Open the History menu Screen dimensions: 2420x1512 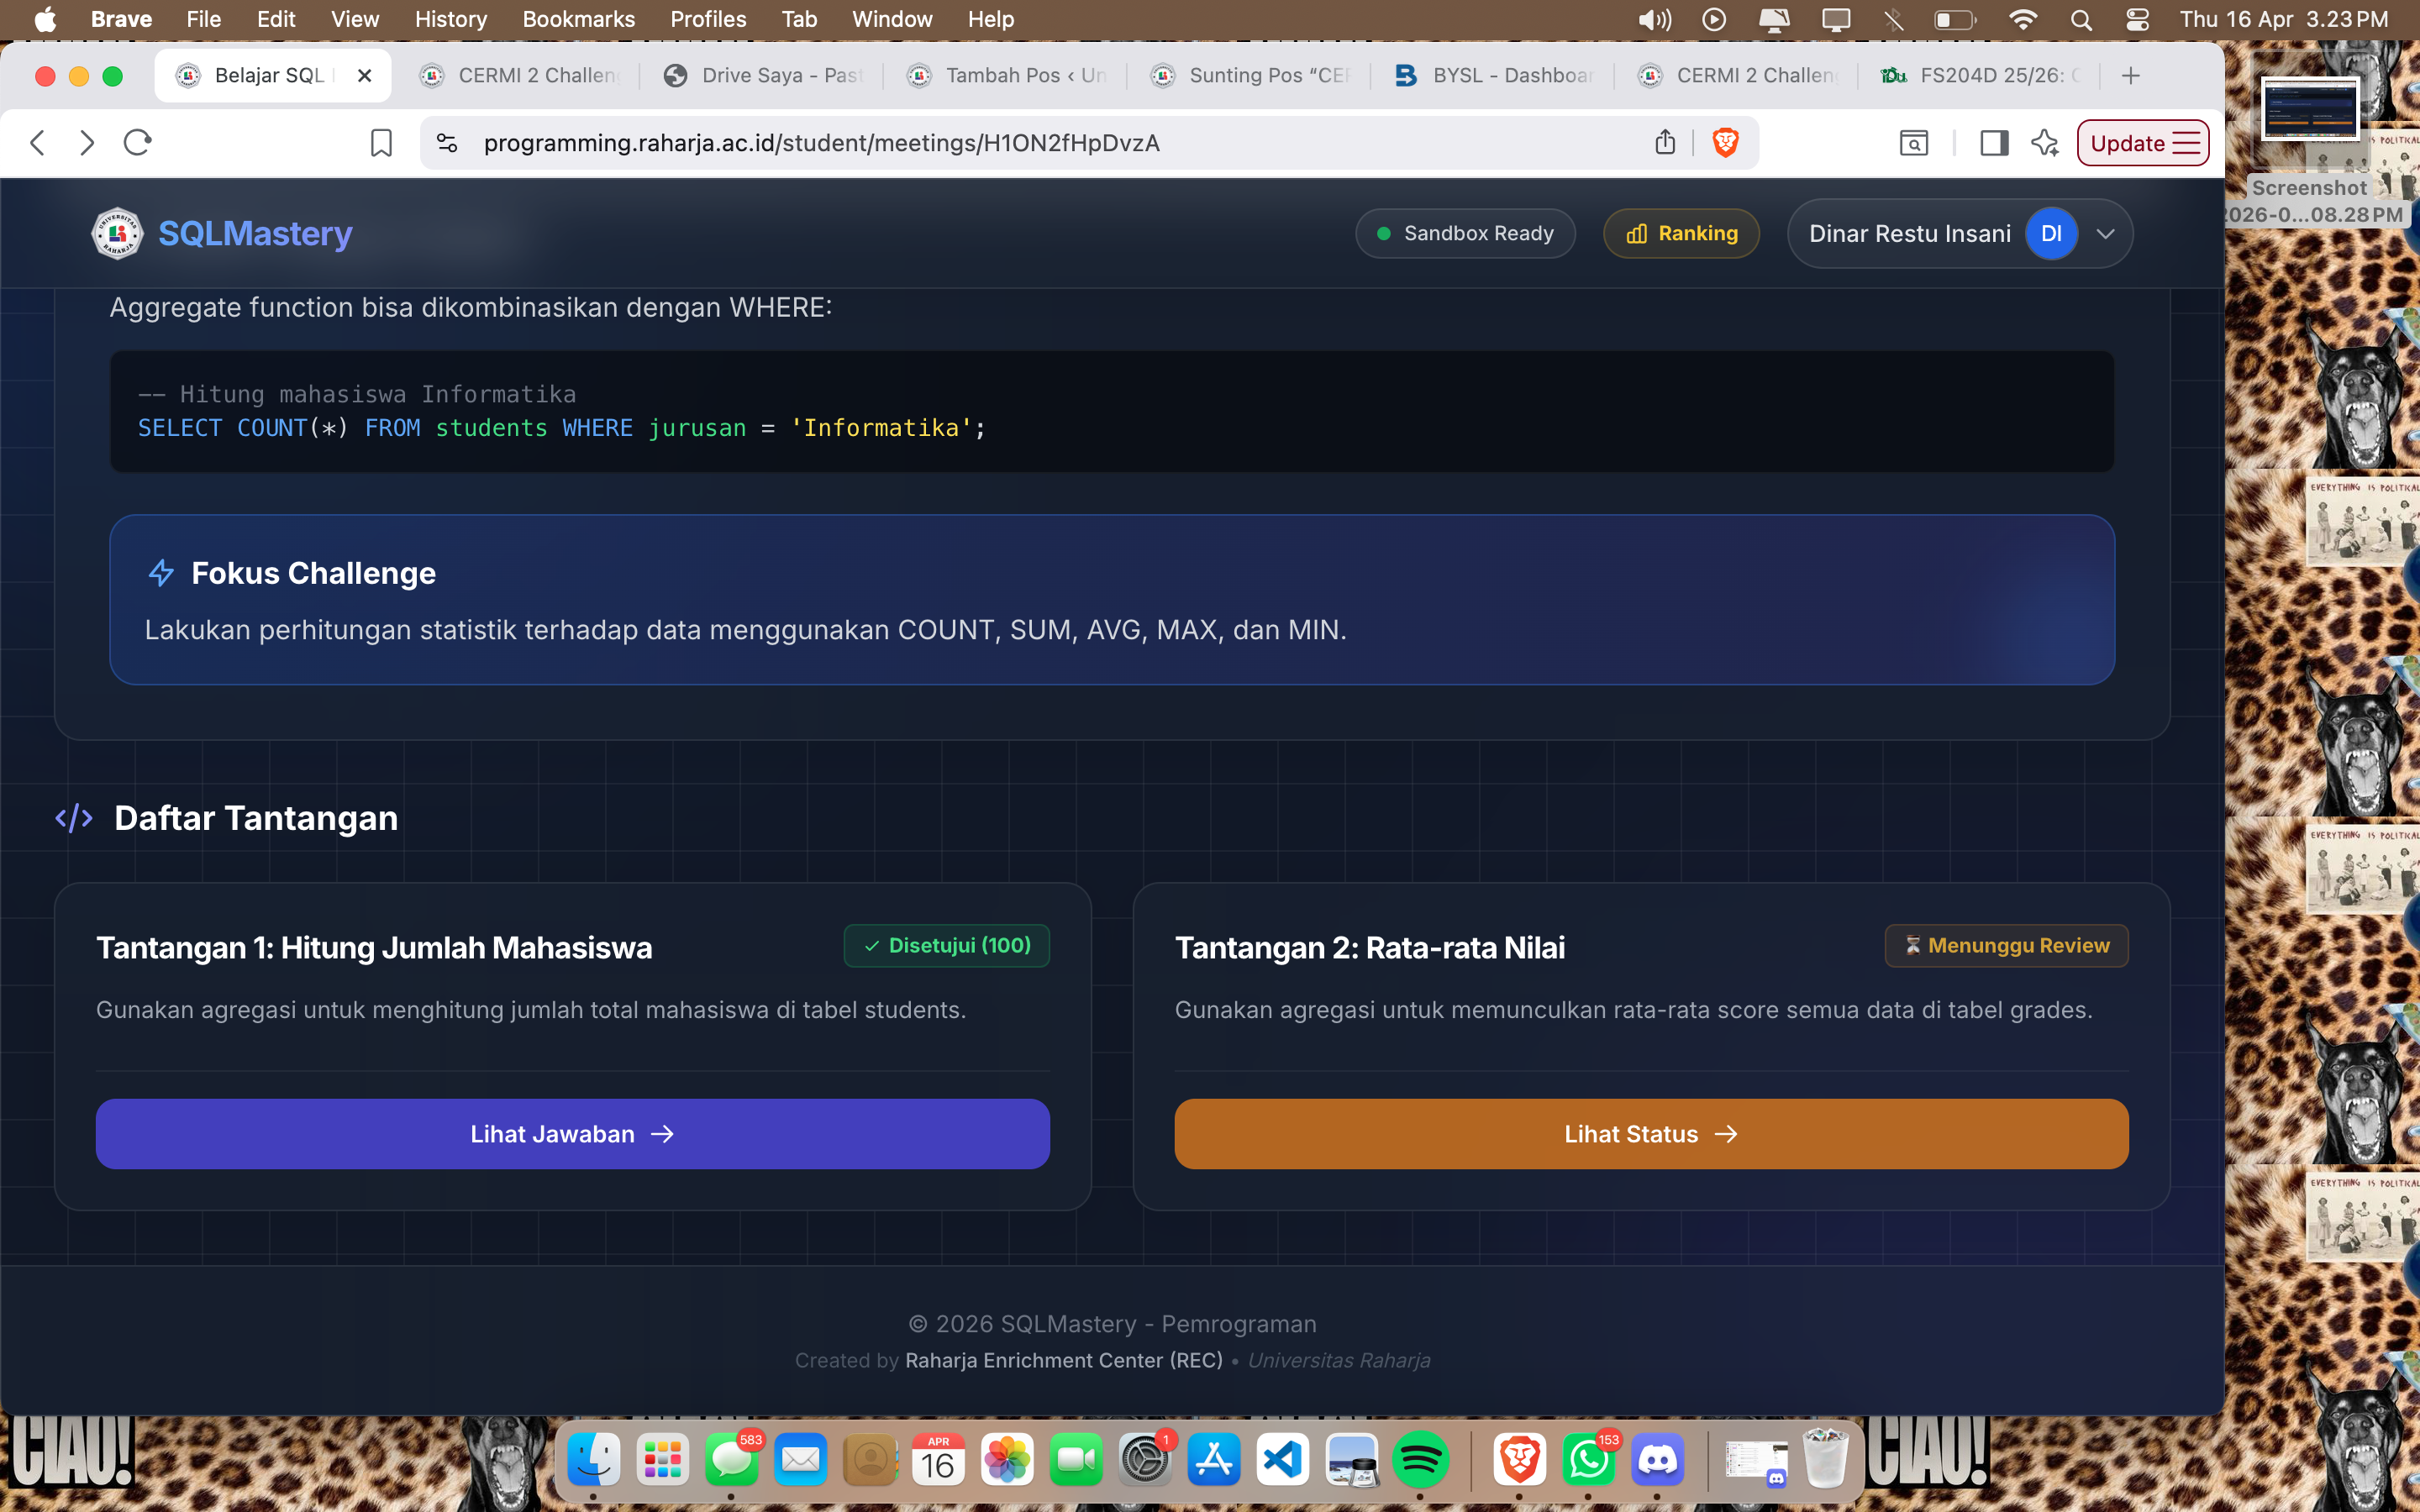pos(450,19)
